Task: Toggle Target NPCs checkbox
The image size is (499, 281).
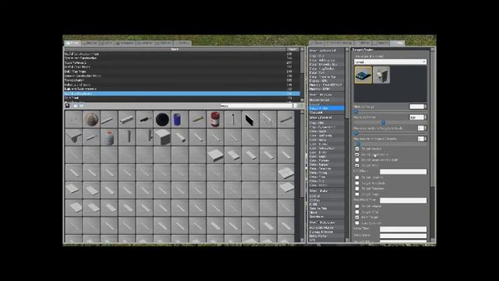Action: 357,165
